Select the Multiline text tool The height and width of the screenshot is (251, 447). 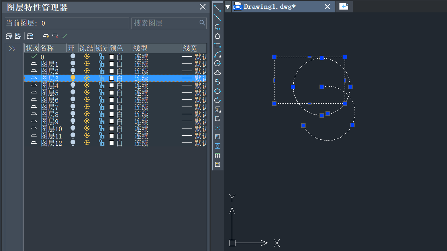(x=218, y=164)
